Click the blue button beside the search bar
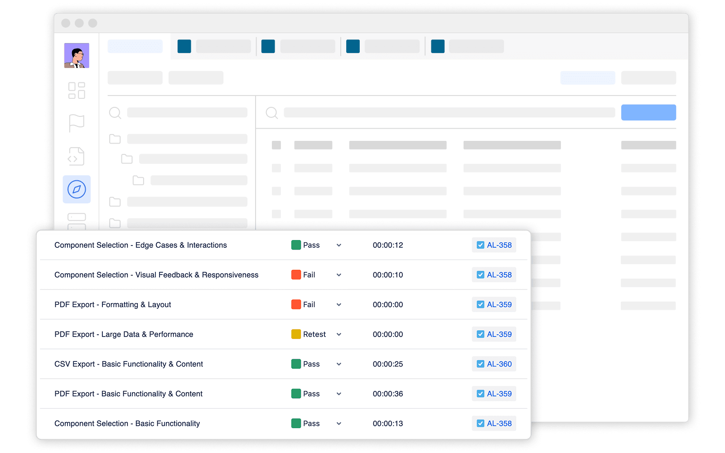This screenshot has width=725, height=453. coord(648,112)
